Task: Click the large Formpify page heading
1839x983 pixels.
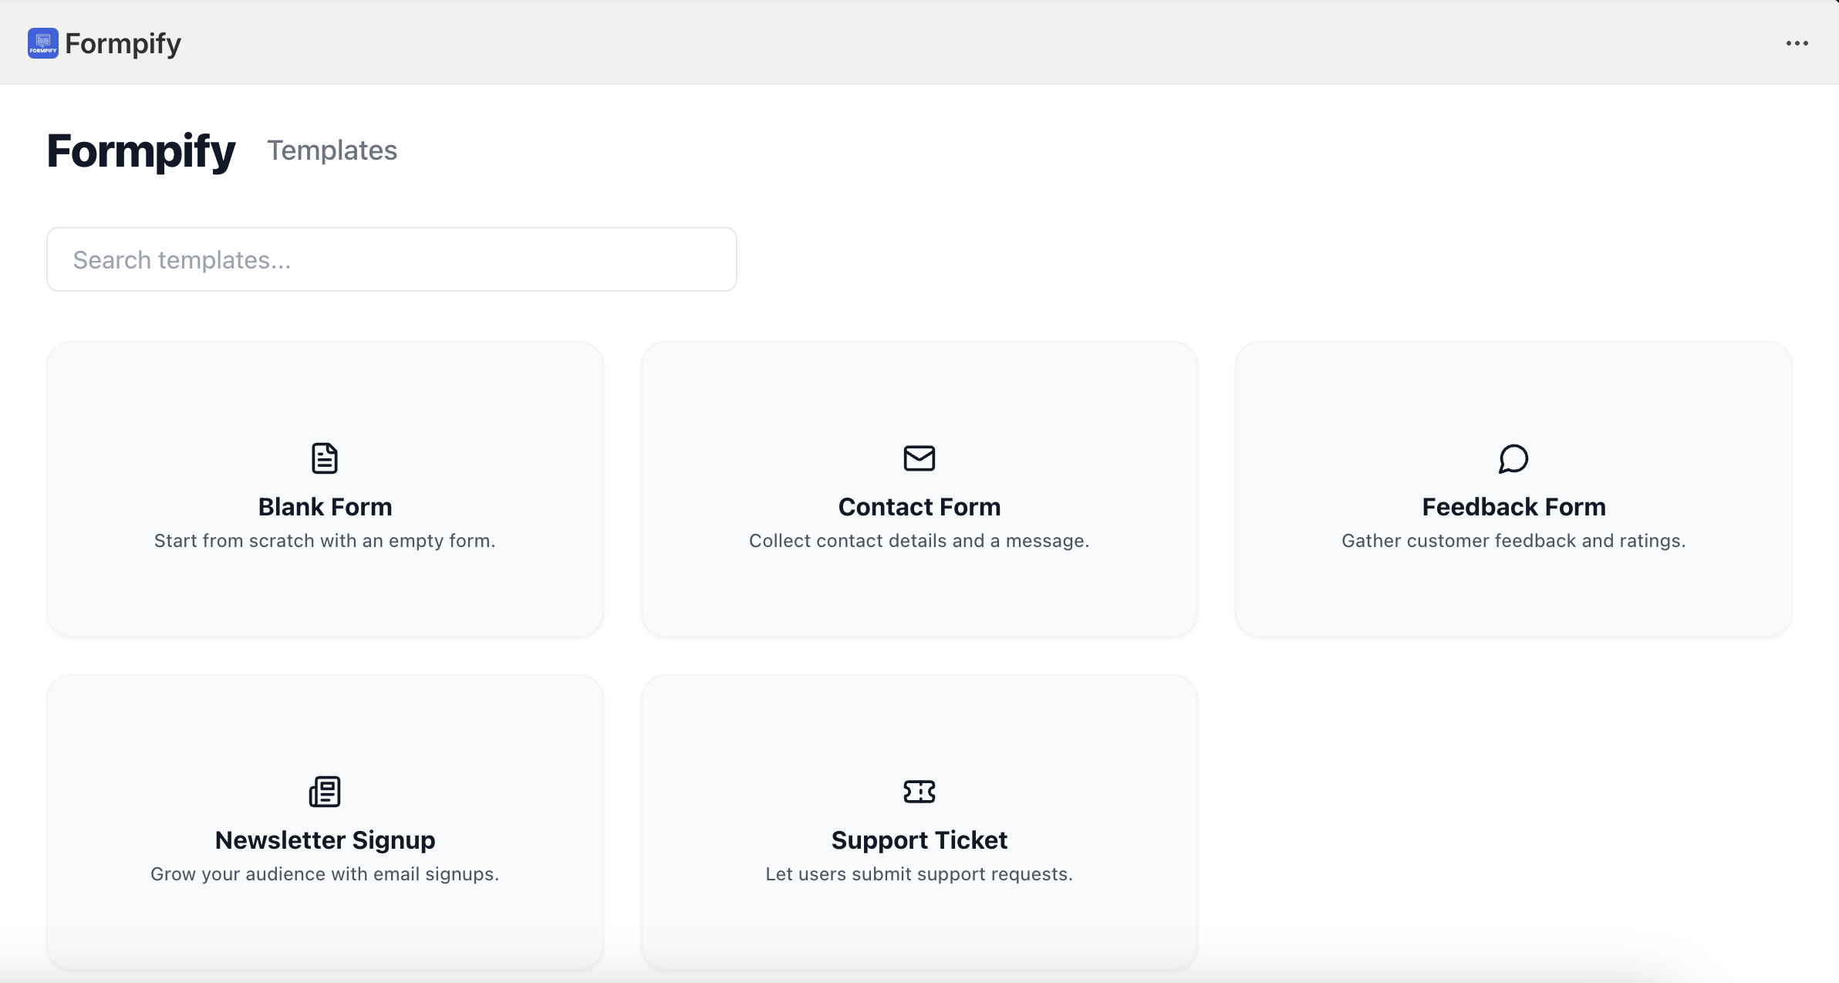Action: 141,150
